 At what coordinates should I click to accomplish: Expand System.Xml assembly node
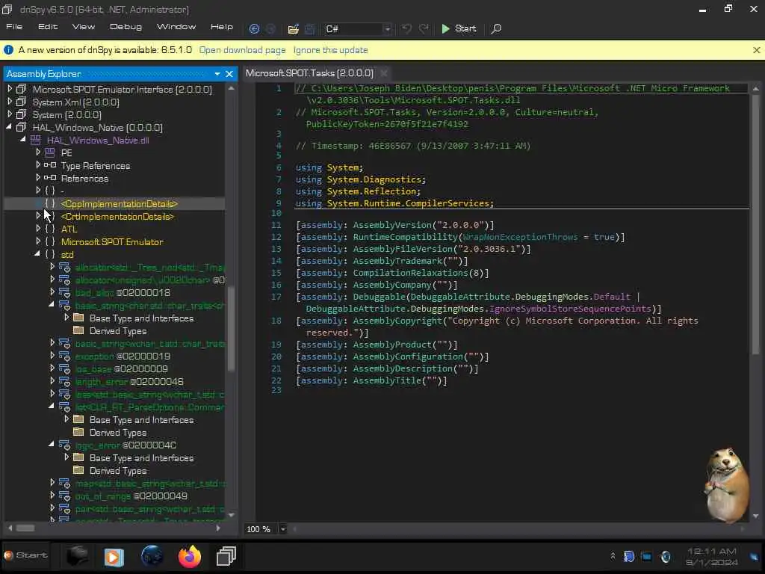coord(9,102)
